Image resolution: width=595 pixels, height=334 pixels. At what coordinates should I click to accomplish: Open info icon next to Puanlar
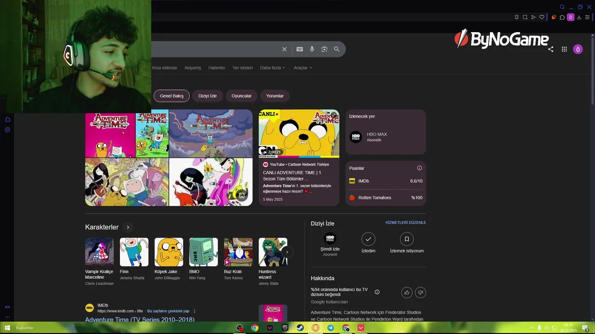click(x=419, y=168)
